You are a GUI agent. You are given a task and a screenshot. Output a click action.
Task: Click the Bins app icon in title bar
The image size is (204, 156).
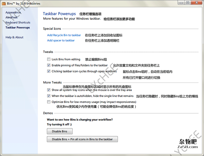click(x=4, y=3)
